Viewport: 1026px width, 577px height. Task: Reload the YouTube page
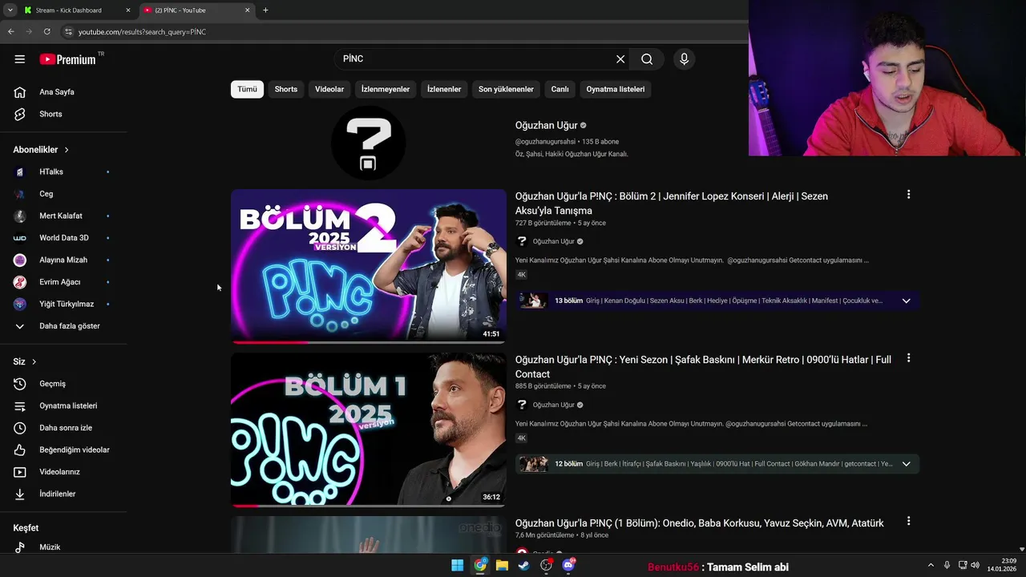tap(47, 32)
